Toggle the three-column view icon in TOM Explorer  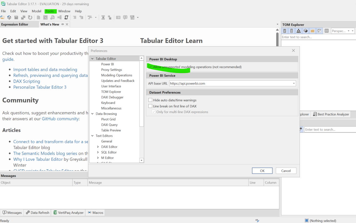coord(327,31)
